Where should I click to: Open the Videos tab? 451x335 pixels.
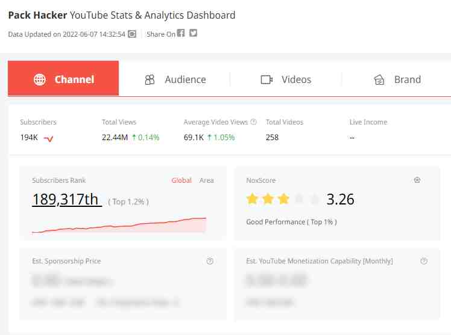tap(286, 79)
